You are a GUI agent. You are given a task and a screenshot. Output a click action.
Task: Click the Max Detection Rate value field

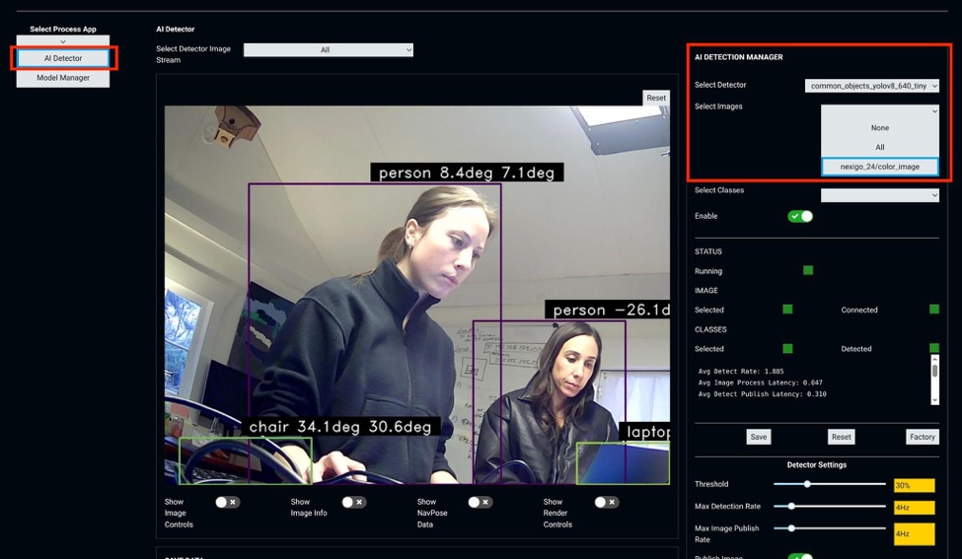pos(914,507)
